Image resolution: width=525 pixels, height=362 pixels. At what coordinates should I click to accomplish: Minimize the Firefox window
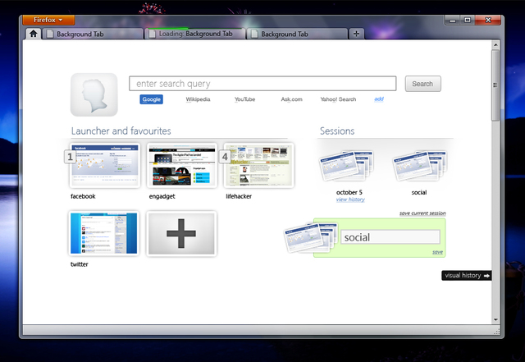click(453, 20)
